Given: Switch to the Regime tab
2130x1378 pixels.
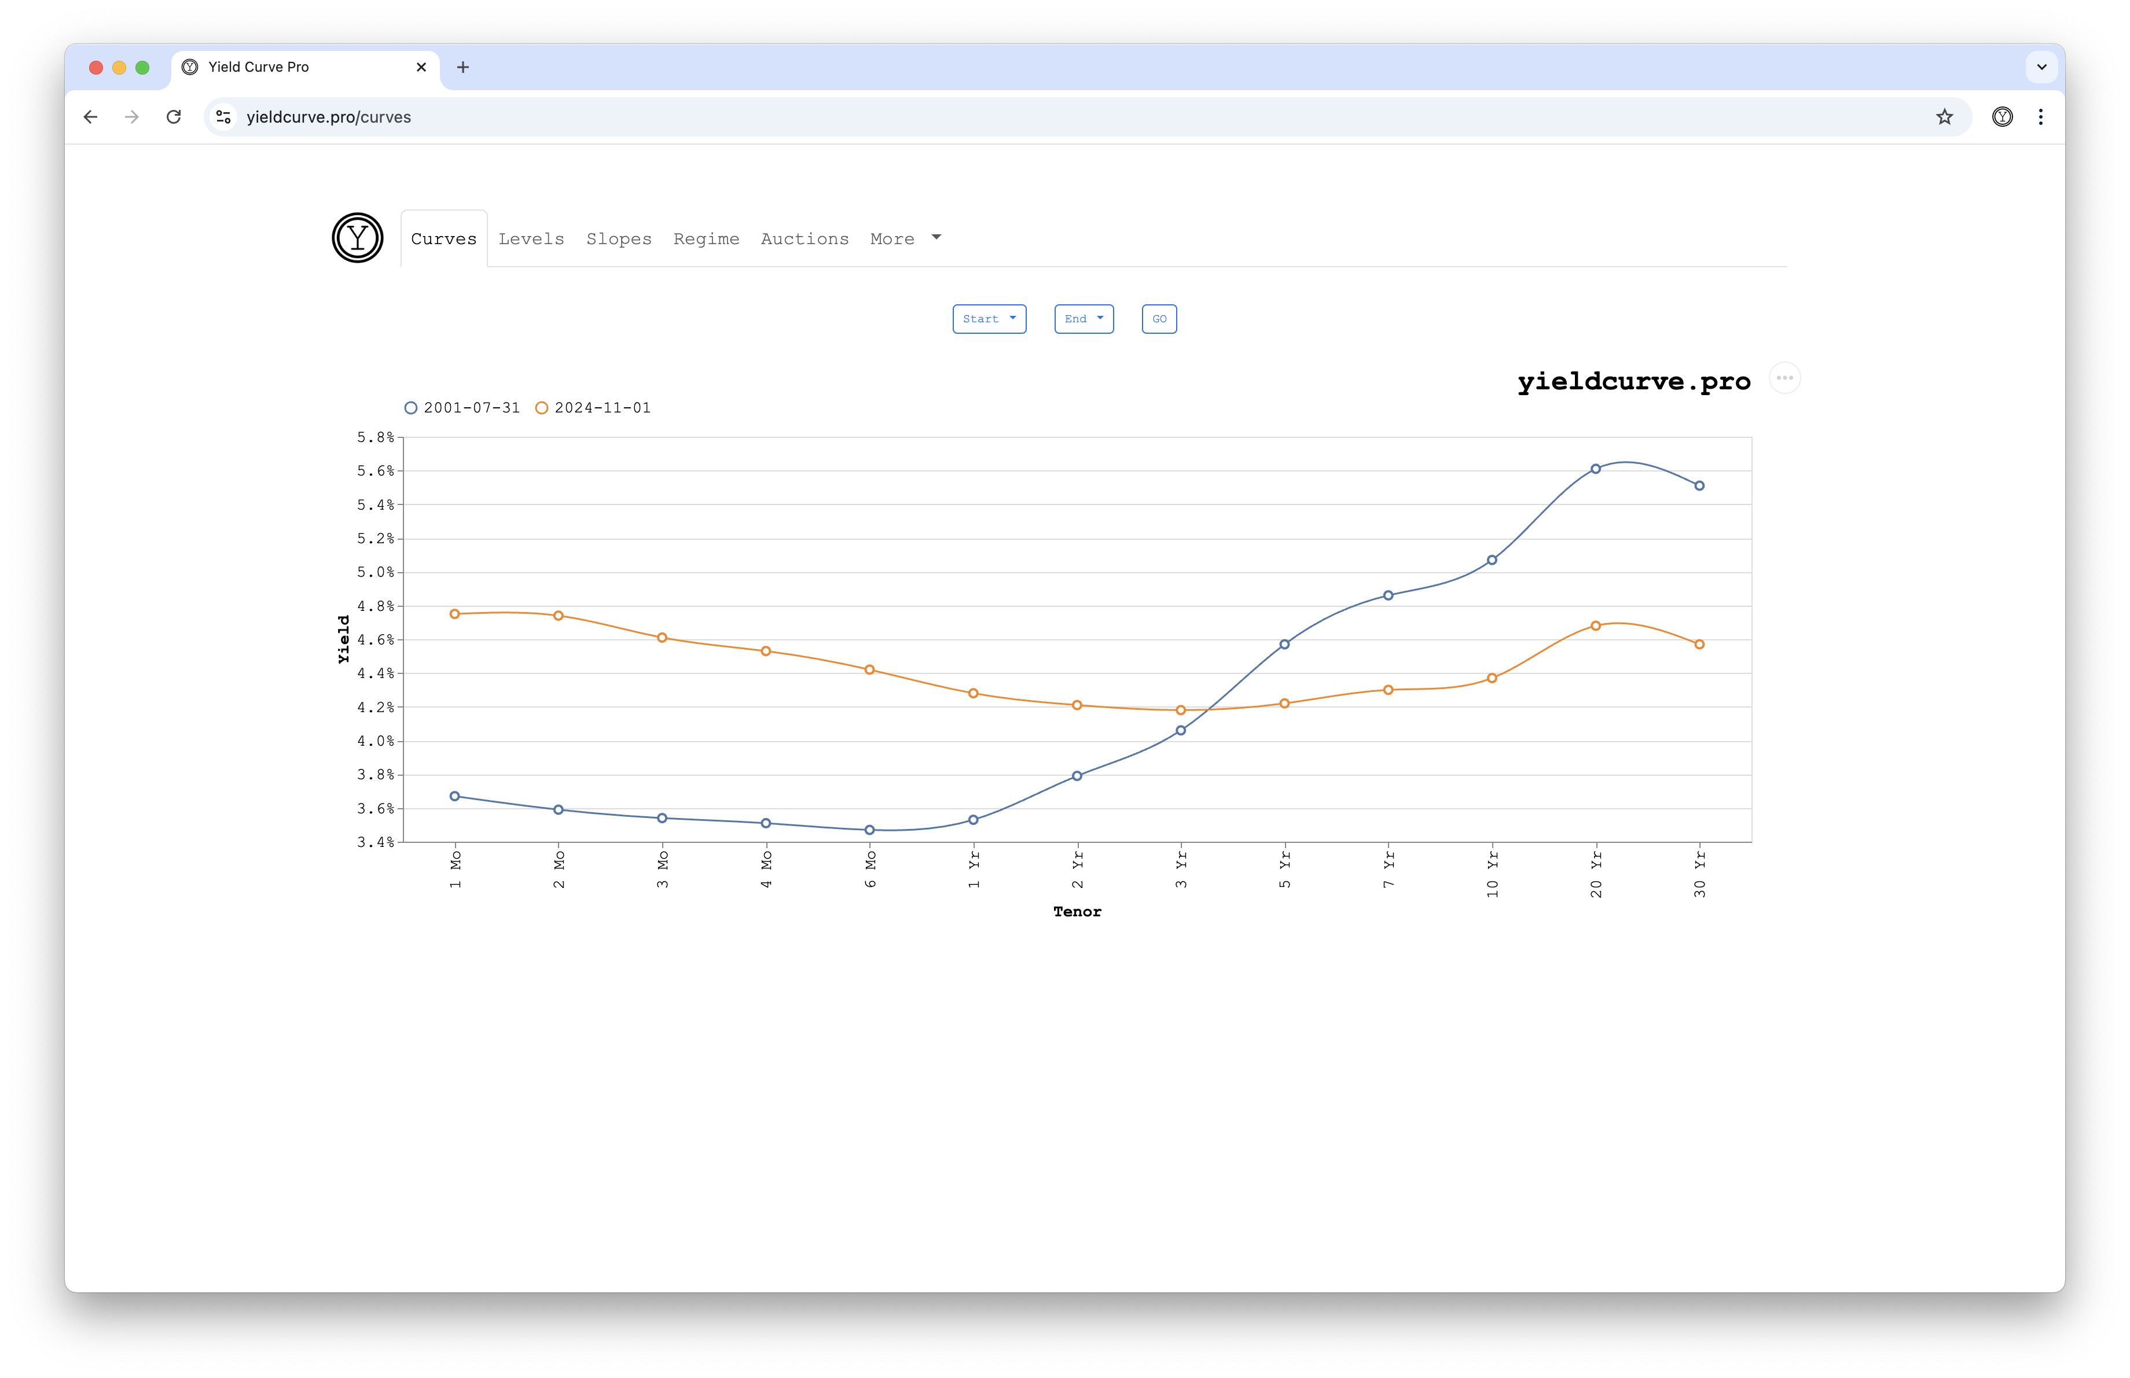Looking at the screenshot, I should (x=706, y=239).
